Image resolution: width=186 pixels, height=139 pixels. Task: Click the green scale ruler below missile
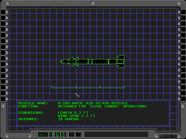[x=88, y=87]
